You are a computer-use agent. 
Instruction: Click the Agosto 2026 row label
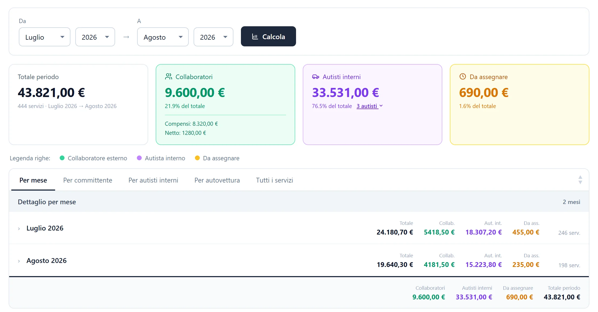(x=47, y=261)
